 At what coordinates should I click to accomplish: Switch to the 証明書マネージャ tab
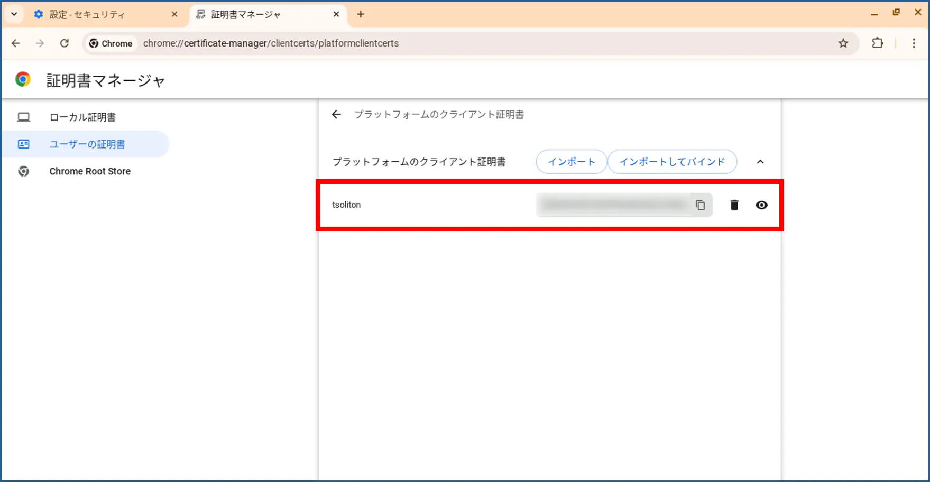(259, 15)
